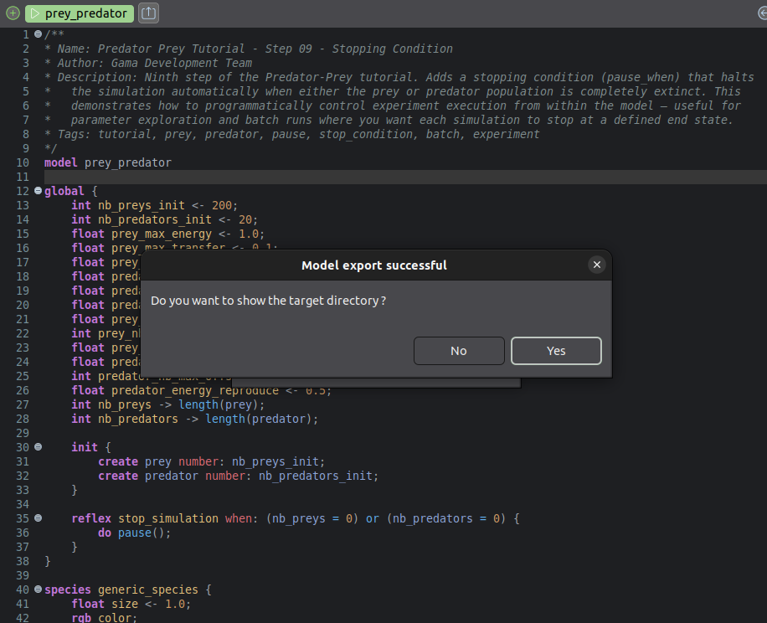
Task: Click 'nb_predators_init' on line 14
Action: click(x=155, y=219)
